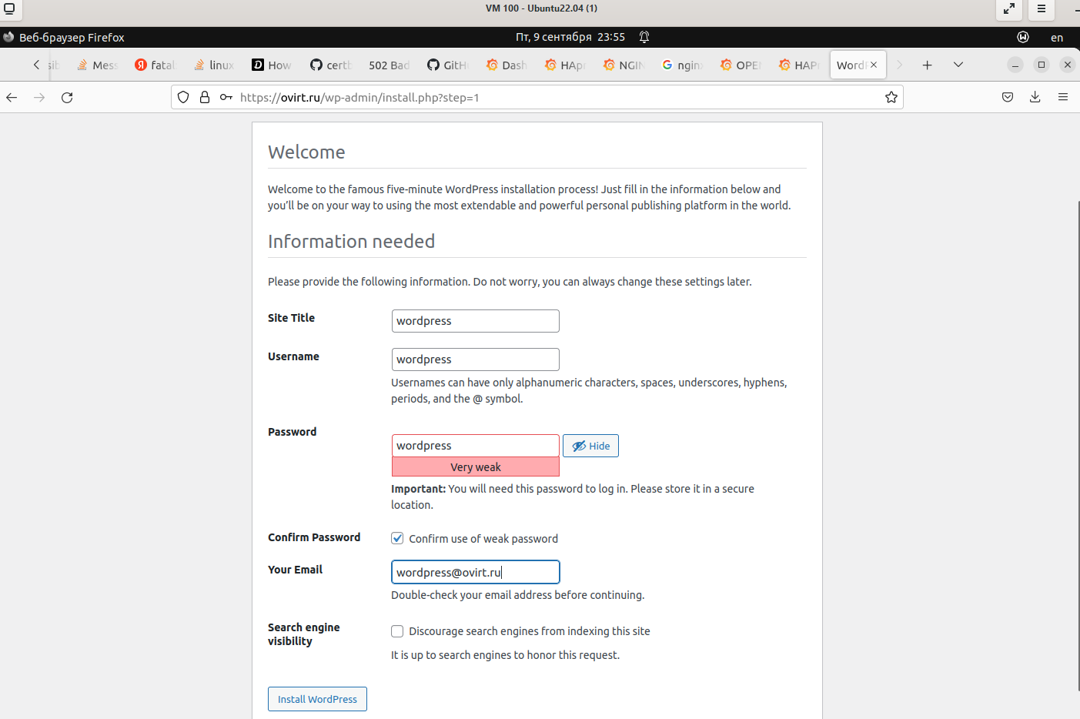Screen dimensions: 1080x719
Task: Expand the list all tabs dropdown
Action: coord(958,65)
